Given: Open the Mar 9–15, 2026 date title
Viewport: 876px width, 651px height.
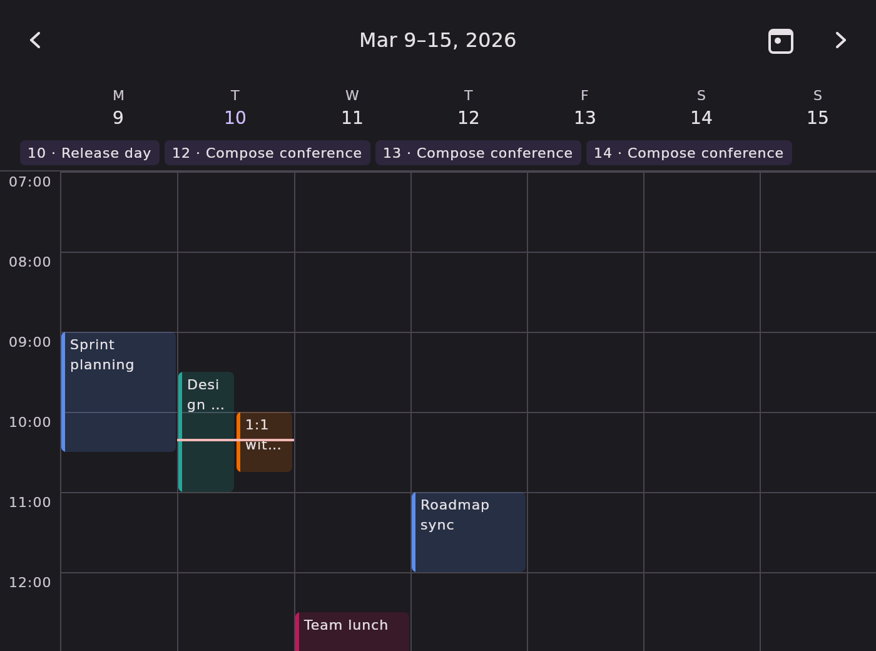Looking at the screenshot, I should 438,40.
